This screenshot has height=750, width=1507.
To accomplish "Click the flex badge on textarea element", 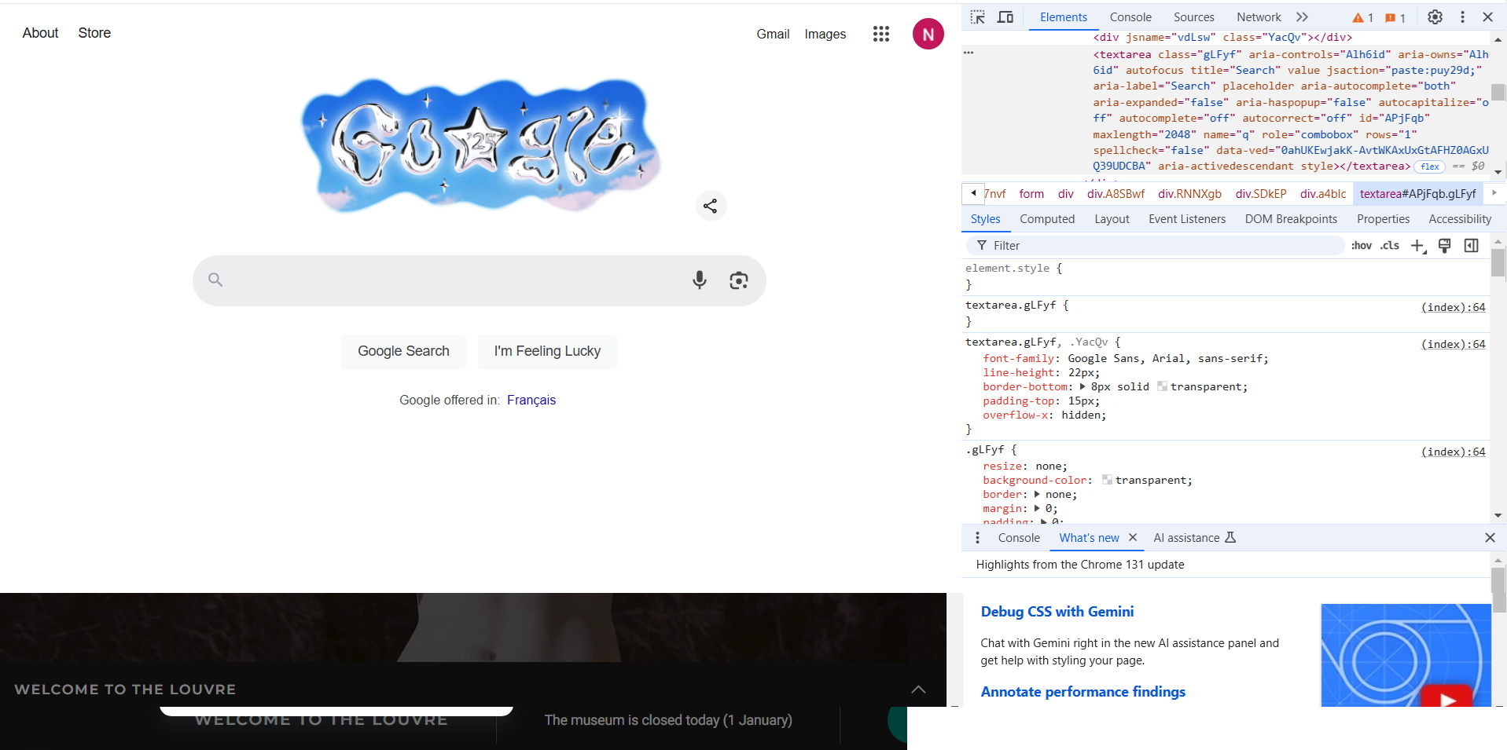I will point(1429,166).
